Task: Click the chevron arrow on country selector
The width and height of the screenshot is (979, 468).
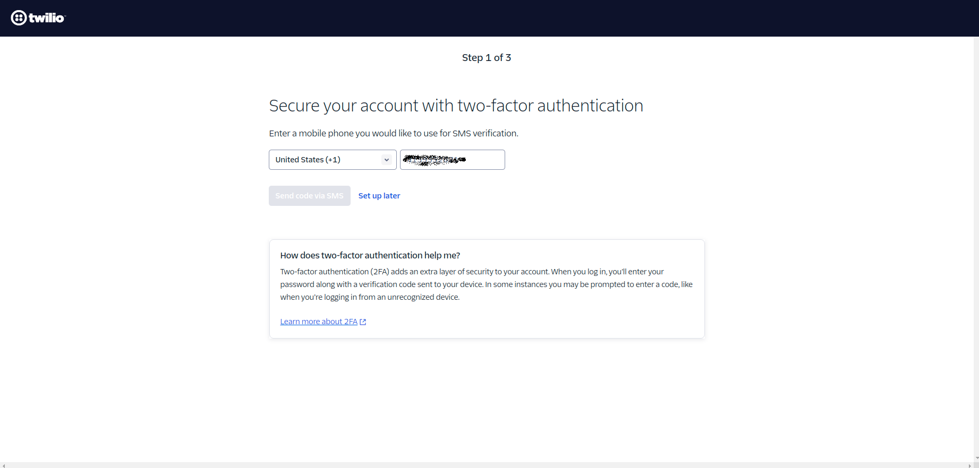Action: tap(387, 160)
